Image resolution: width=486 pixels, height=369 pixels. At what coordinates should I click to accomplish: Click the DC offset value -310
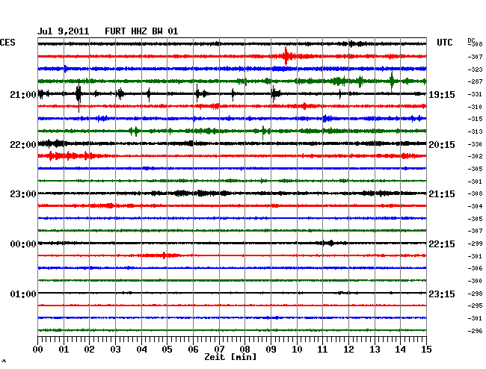click(475, 107)
